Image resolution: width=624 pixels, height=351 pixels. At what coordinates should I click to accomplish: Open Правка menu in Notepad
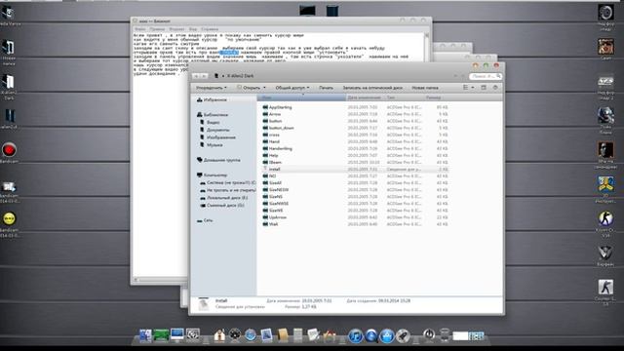[x=157, y=29]
